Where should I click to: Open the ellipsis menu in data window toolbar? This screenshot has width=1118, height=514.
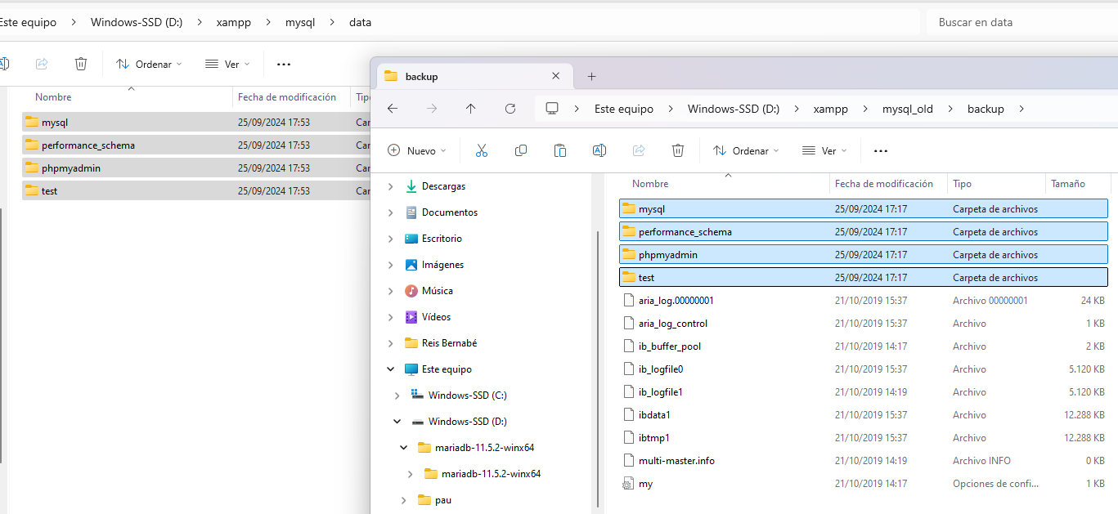[283, 64]
